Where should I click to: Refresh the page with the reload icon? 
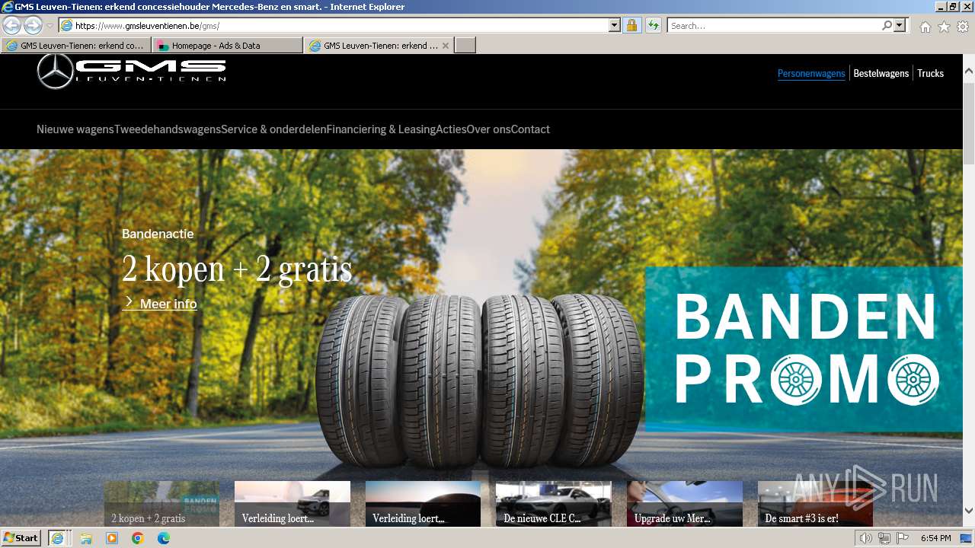(x=653, y=26)
